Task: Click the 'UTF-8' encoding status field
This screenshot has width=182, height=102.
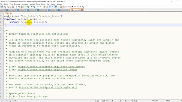Action: 168,101
